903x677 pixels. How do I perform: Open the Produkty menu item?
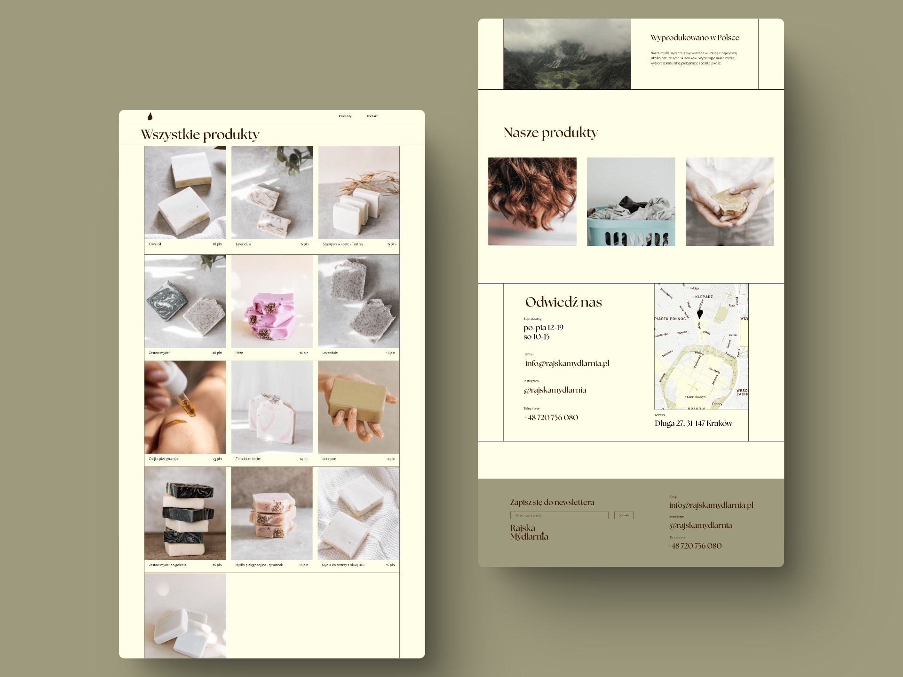tap(345, 116)
